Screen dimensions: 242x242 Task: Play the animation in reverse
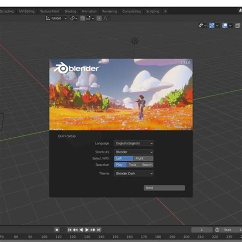(x=81, y=230)
